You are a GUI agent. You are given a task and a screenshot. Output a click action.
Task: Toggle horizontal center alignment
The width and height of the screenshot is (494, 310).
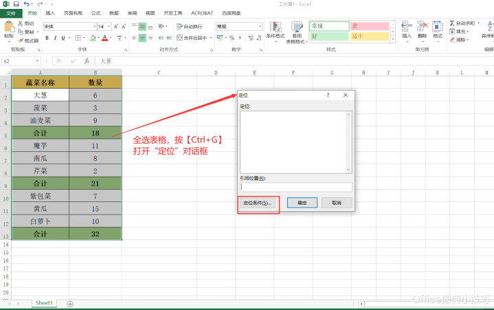(142, 38)
